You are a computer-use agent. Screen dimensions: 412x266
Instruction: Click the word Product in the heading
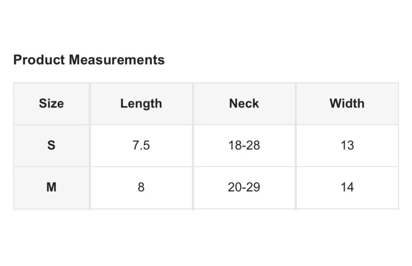coord(39,60)
